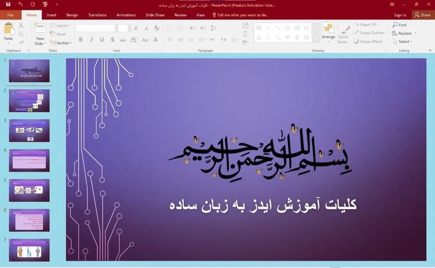Image resolution: width=435 pixels, height=268 pixels.
Task: Switch to the Slide Show tab
Action: 155,15
